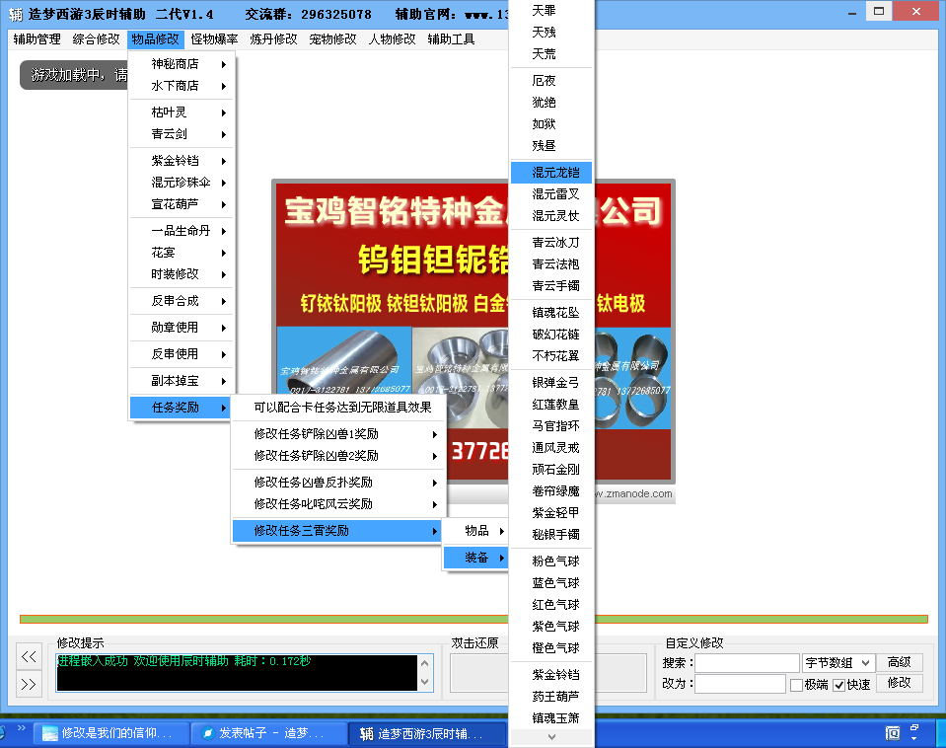Click the << previous page button
The image size is (946, 748).
click(31, 657)
